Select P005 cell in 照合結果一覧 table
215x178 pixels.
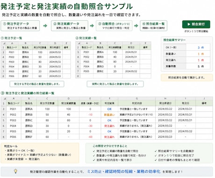13,132
